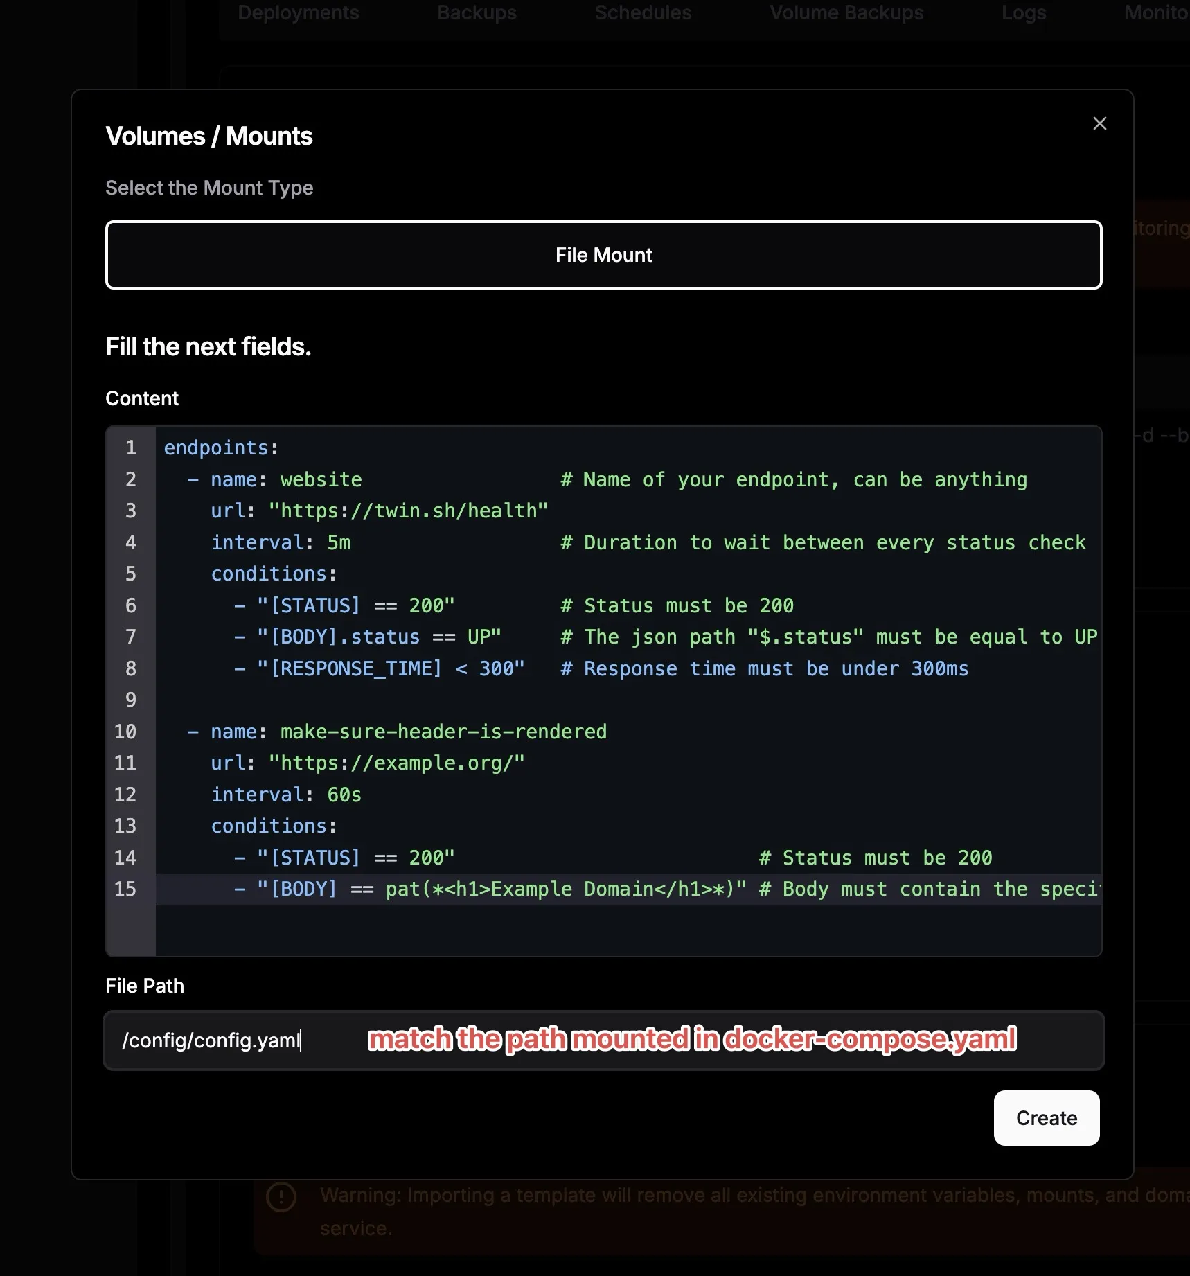The height and width of the screenshot is (1276, 1190).
Task: Click the 'interval: 5m' code line
Action: pos(281,542)
